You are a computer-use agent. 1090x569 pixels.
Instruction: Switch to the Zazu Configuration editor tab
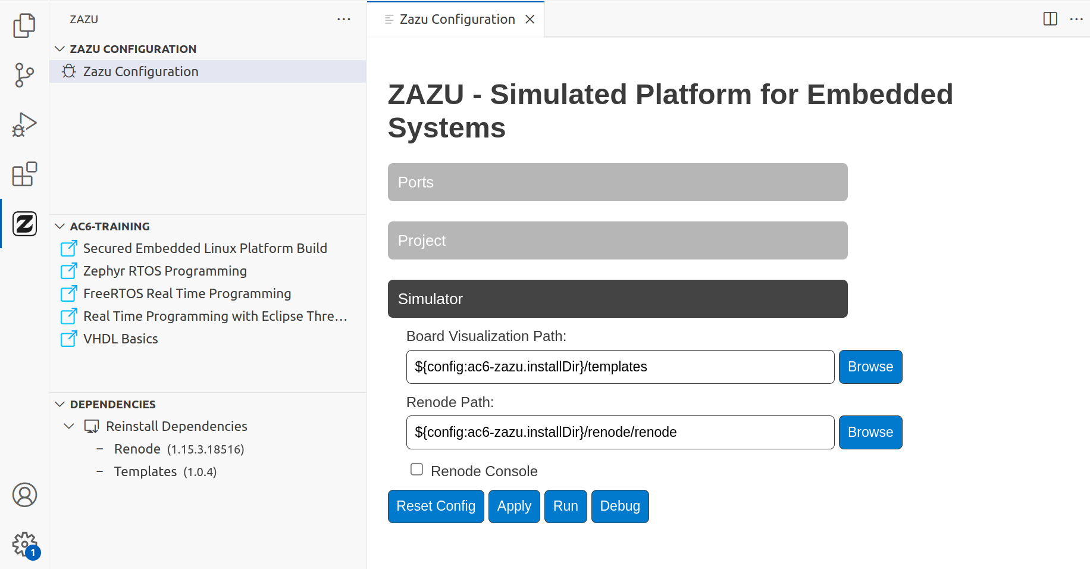pos(457,20)
